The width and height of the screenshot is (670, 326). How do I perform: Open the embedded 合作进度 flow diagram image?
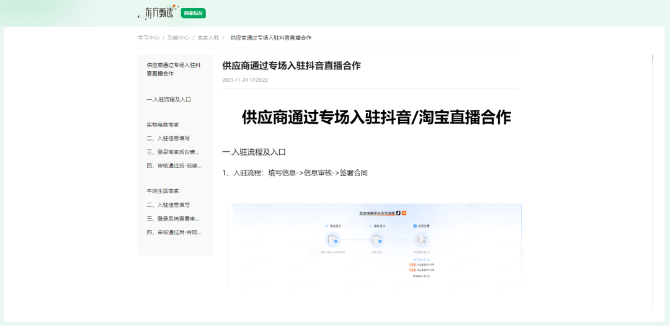coord(377,245)
